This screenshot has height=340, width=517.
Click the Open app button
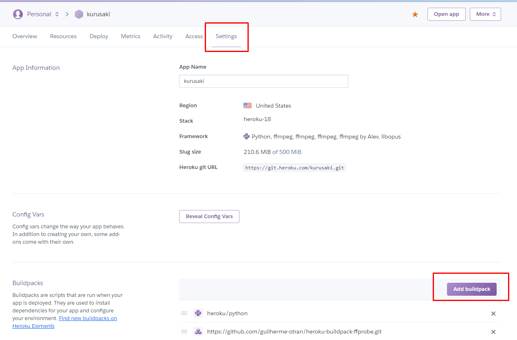tap(446, 14)
